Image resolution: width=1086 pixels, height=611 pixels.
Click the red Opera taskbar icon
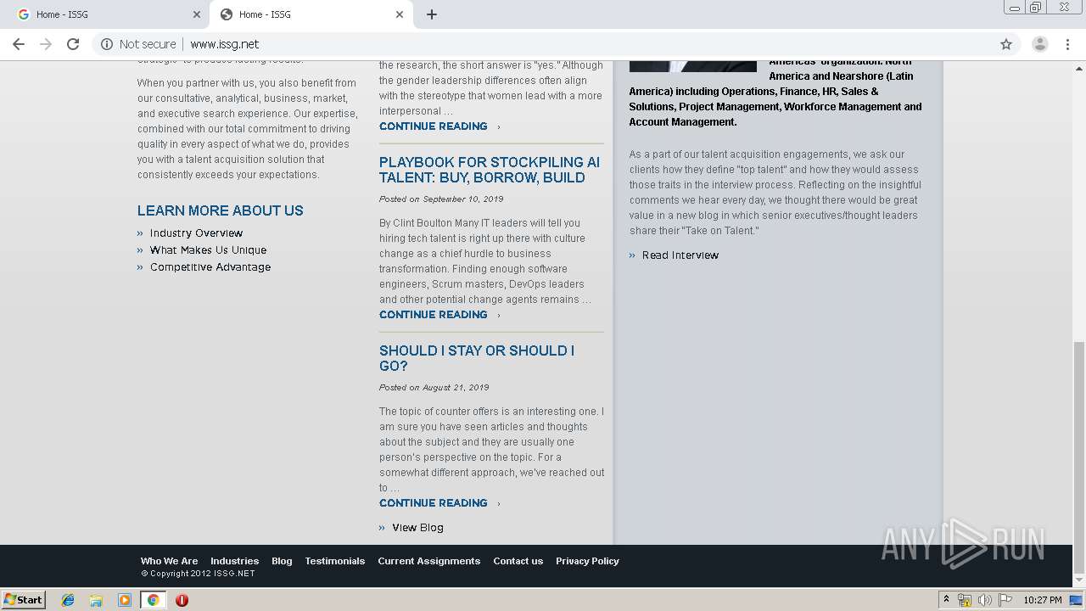pyautogui.click(x=182, y=599)
